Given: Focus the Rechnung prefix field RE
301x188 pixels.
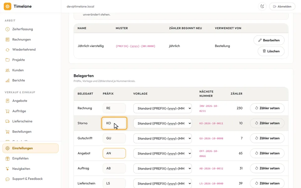Looking at the screenshot, I should 114,108.
